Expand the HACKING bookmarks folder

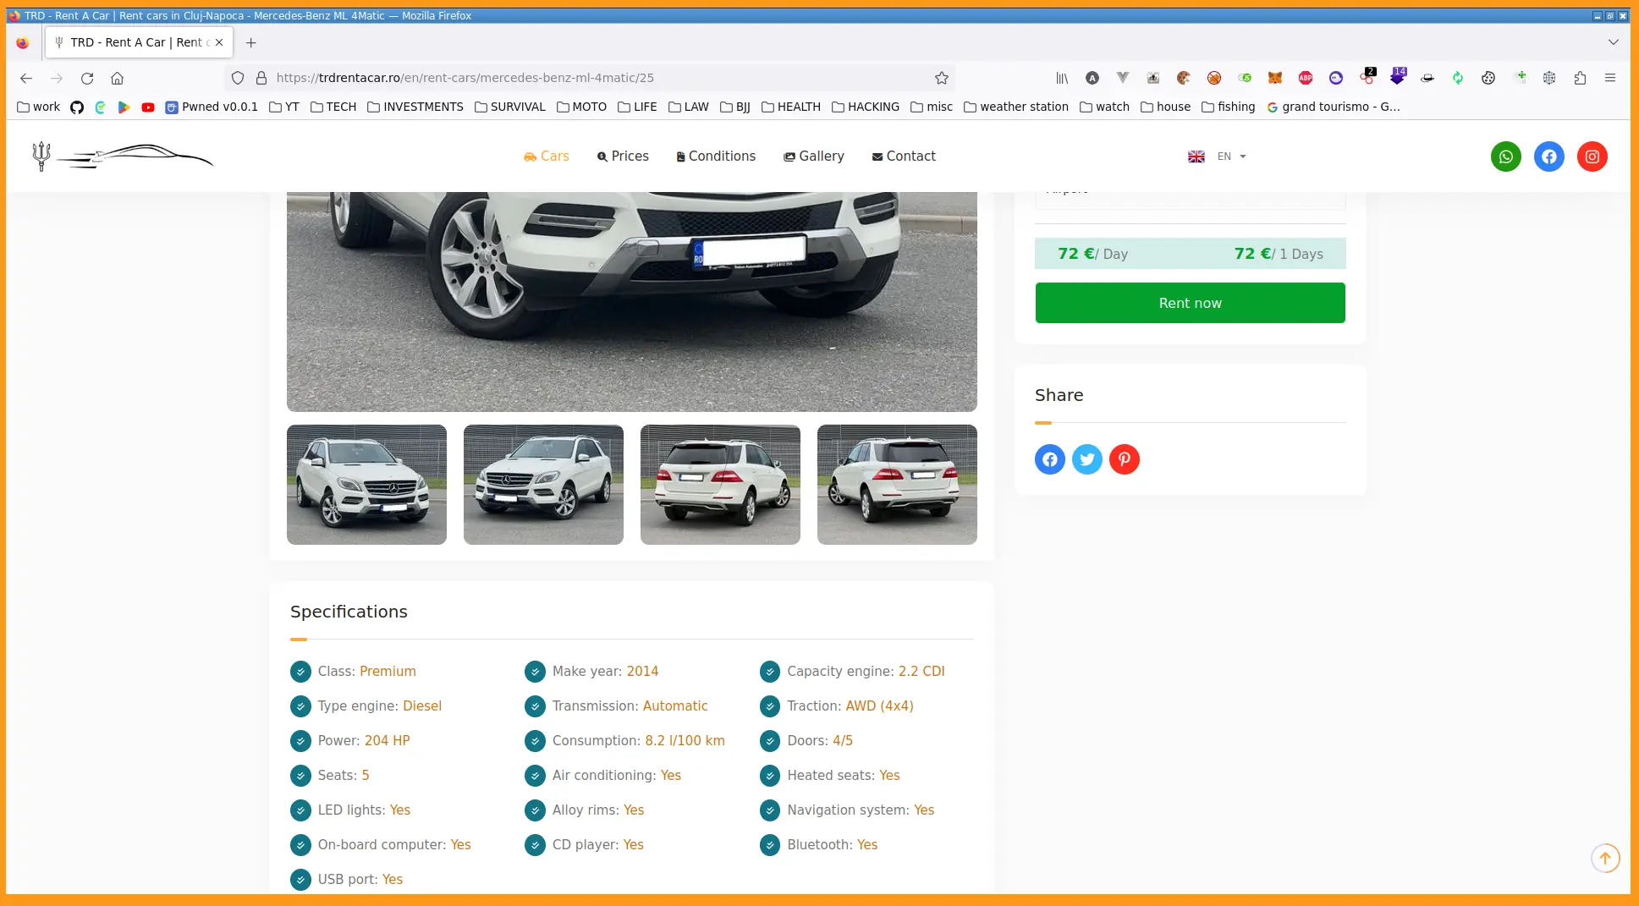[x=865, y=107]
